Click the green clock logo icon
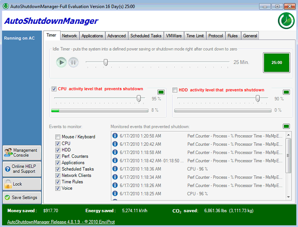Image resolution: width=298 pixels, height=227 pixels. tap(286, 21)
